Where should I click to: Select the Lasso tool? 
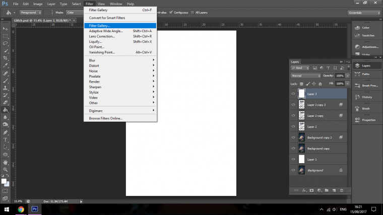point(5,43)
